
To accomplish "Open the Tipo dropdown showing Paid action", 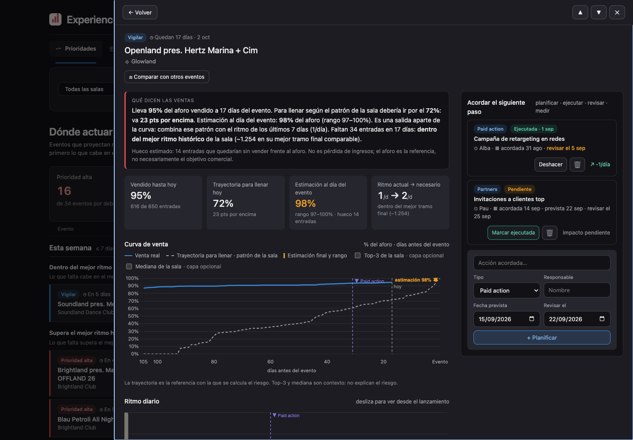I will [506, 290].
